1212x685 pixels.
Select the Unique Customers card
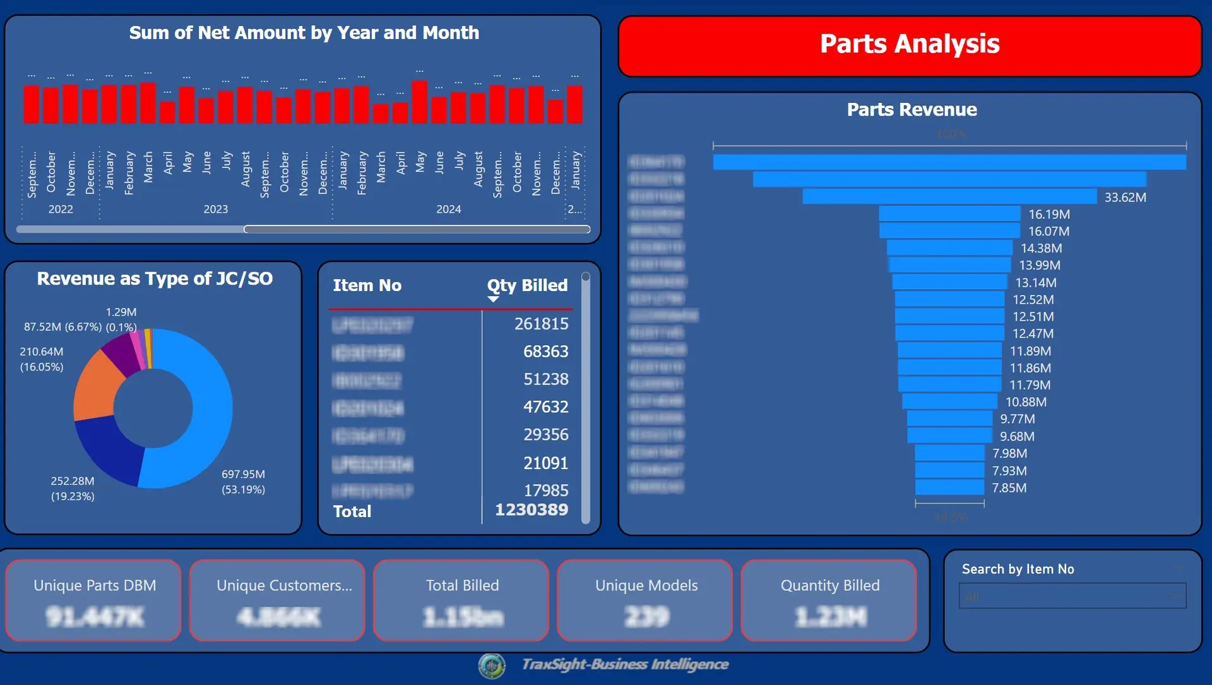pos(278,600)
